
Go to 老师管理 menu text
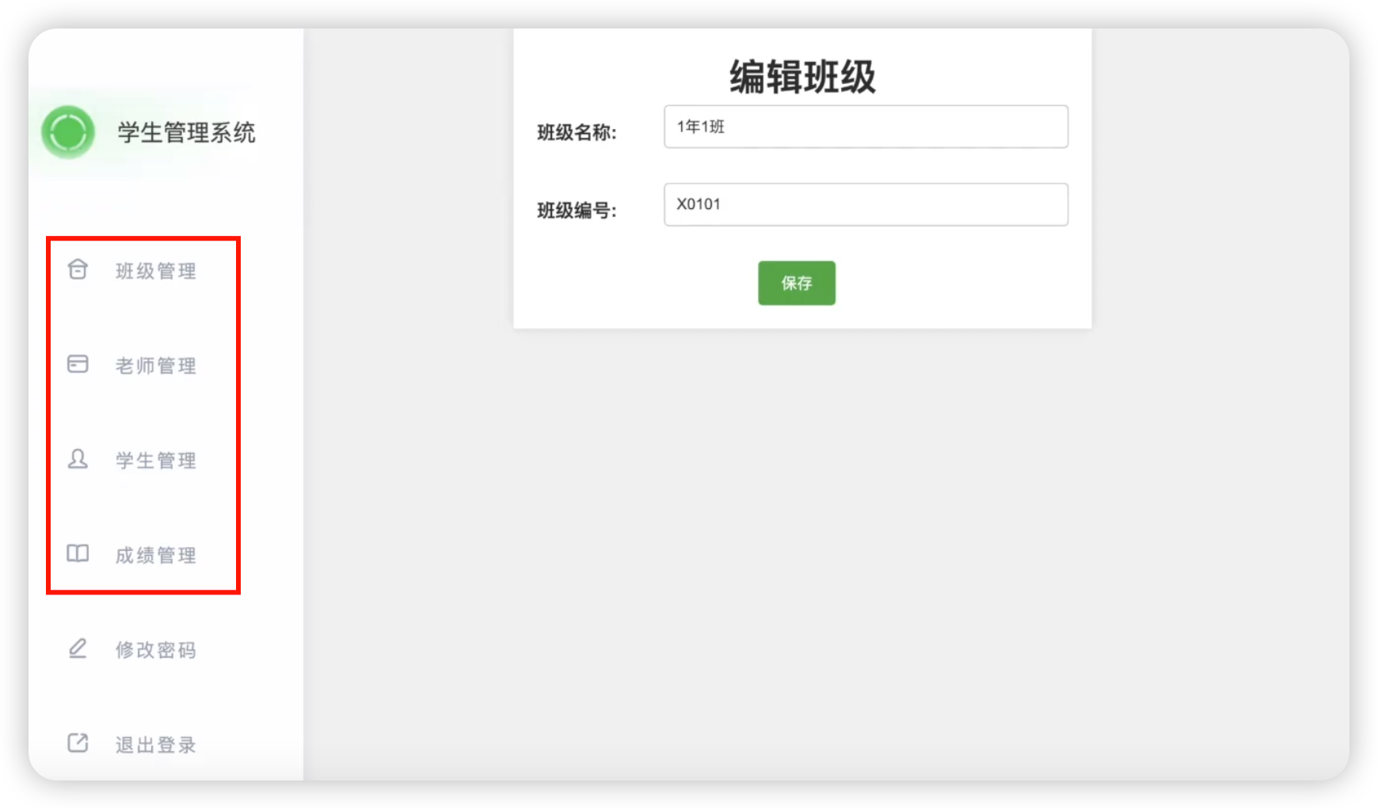pos(155,366)
